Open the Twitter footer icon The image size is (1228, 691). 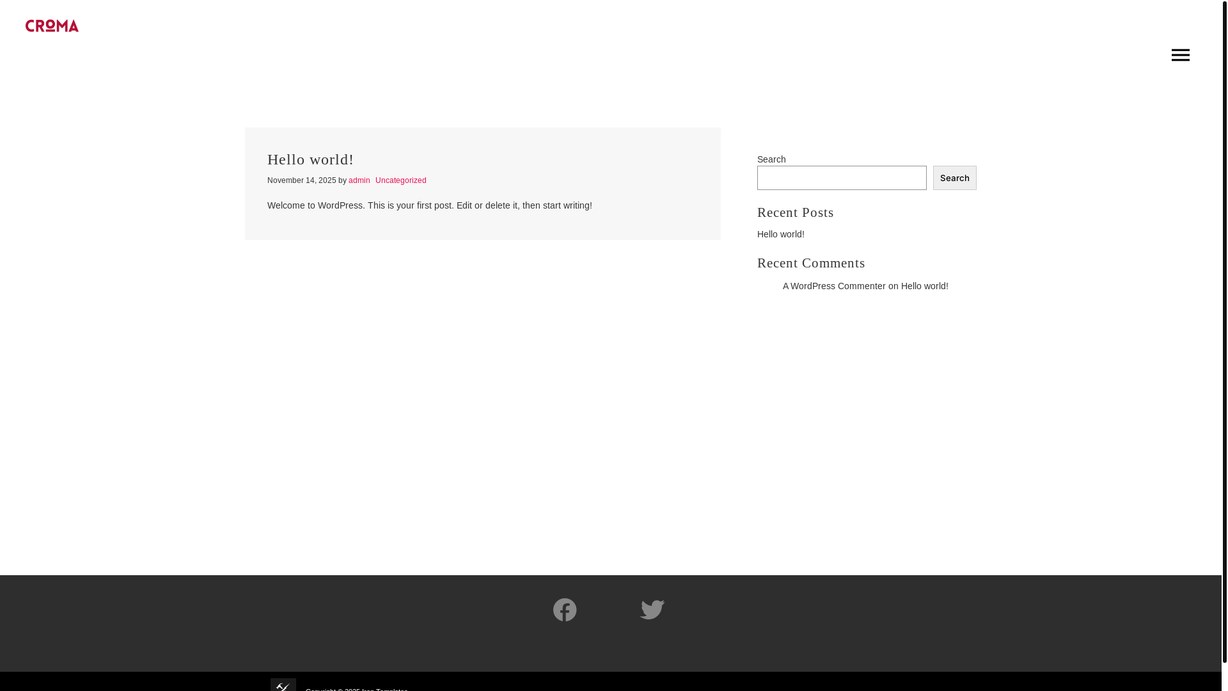pos(652,610)
